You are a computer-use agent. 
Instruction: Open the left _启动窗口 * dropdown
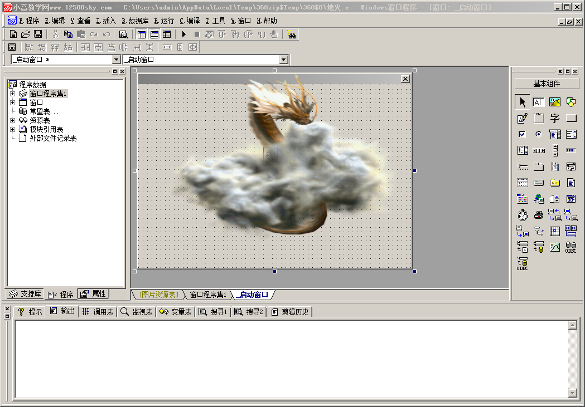pyautogui.click(x=117, y=60)
